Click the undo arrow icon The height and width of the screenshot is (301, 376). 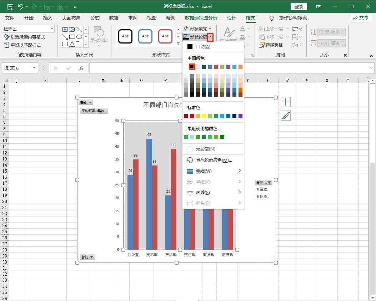[x=20, y=6]
